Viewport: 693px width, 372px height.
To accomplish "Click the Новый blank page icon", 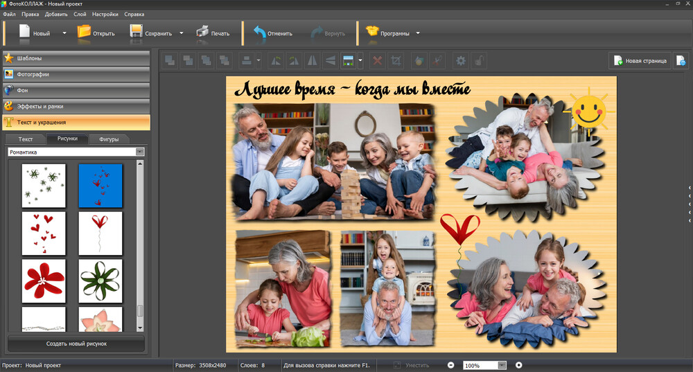I will point(24,32).
